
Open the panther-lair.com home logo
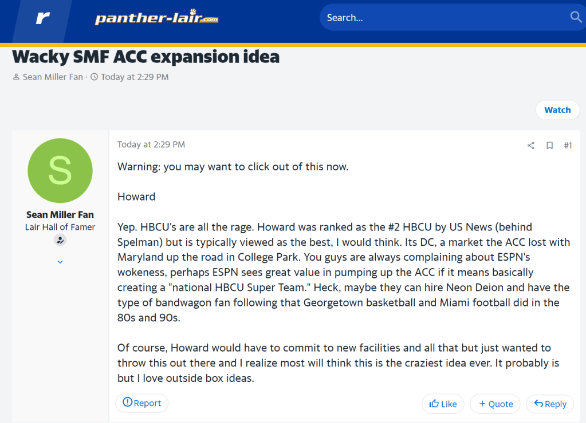156,18
